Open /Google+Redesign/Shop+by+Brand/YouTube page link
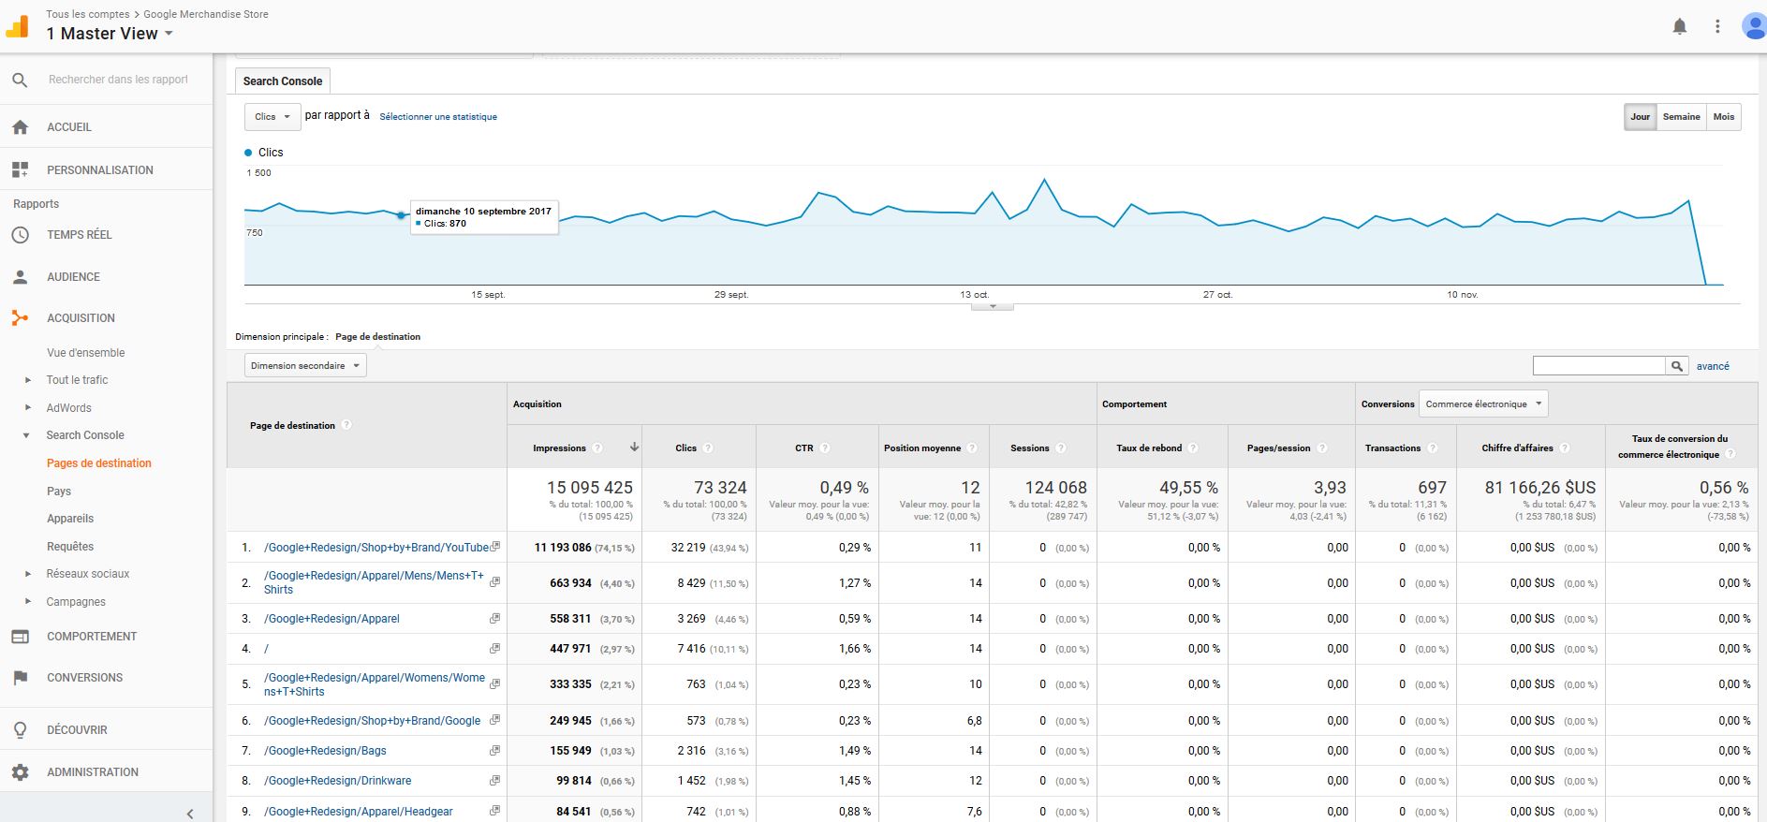 pyautogui.click(x=376, y=548)
